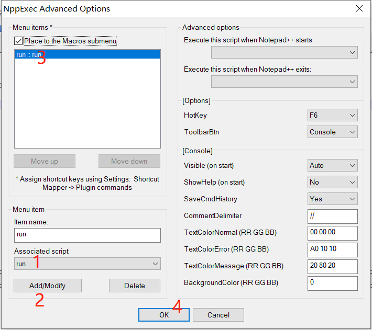This screenshot has height=330, width=372.
Task: Click the TextColorError value field
Action: point(332,250)
